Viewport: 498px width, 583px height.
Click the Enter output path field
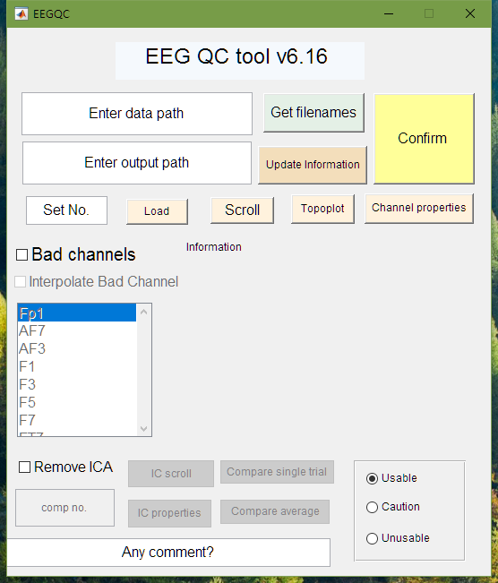137,163
